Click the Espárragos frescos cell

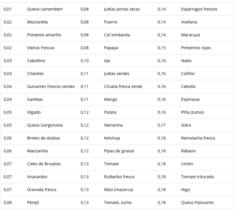[199, 9]
